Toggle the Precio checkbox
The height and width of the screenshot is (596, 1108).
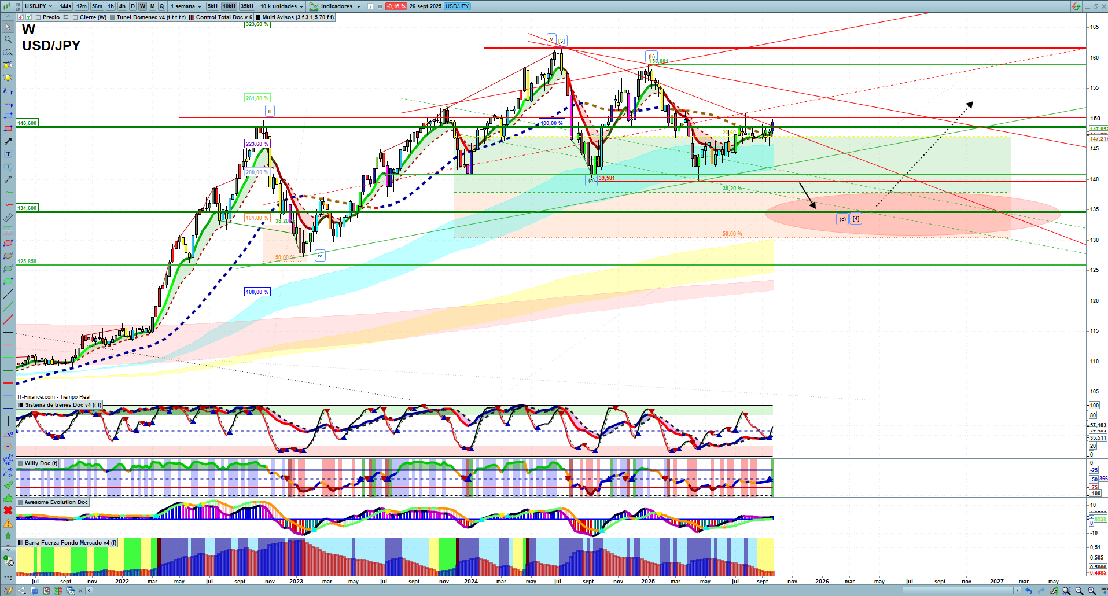pyautogui.click(x=38, y=17)
